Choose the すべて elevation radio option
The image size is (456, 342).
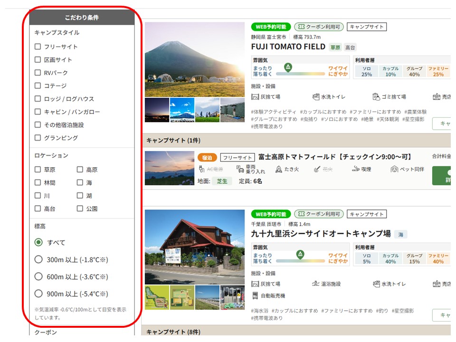[39, 242]
